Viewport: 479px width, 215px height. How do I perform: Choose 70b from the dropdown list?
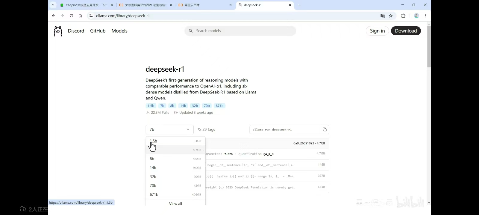point(175,186)
